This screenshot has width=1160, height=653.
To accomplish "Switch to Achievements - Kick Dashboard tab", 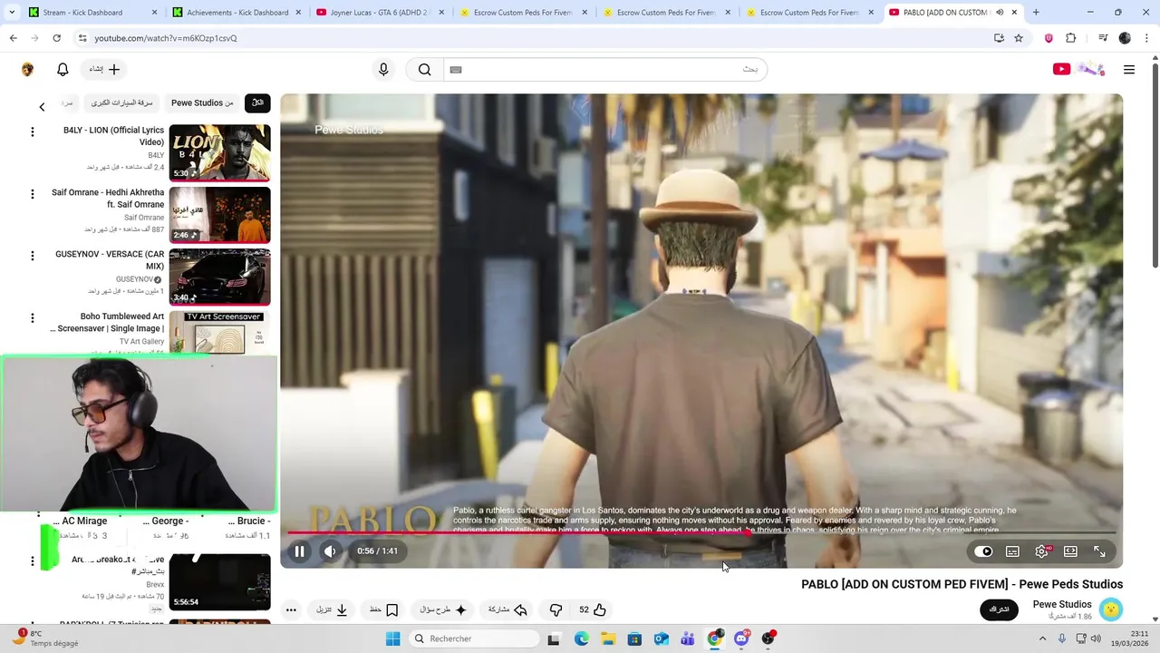I will point(237,13).
